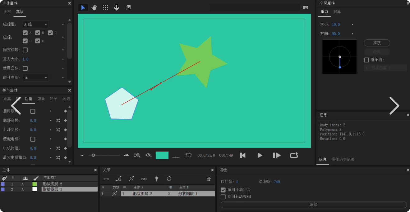Screen dimensions: 410x212
Task: Uncheck collision group D checkbox
Action: [25, 41]
